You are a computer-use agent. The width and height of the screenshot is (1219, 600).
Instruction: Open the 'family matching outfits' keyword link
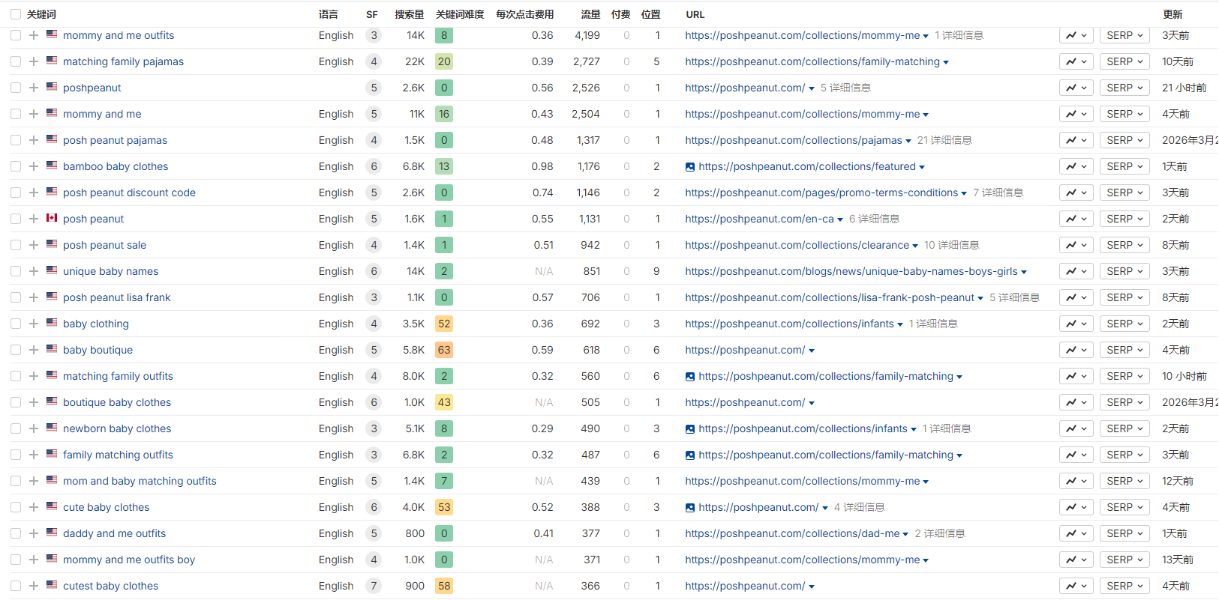(118, 455)
